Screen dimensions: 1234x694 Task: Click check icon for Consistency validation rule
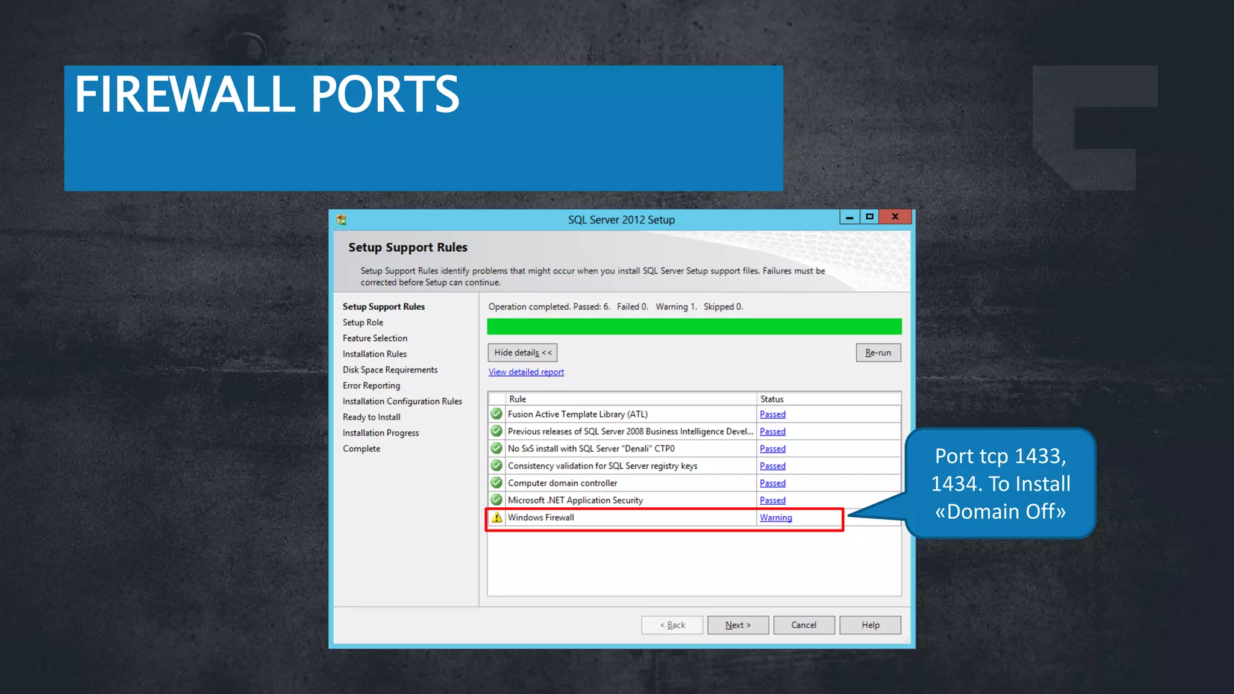(496, 466)
